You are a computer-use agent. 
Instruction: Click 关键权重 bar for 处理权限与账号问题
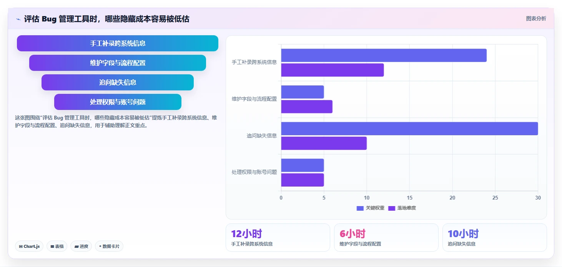(x=303, y=165)
